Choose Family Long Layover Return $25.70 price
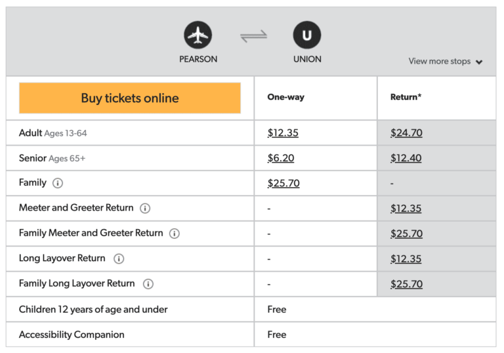504x353 pixels. pyautogui.click(x=406, y=284)
